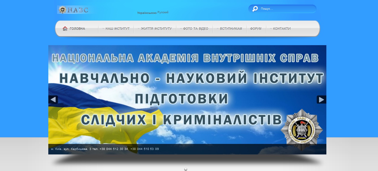Click the НАЦІОНАЛЬНА АКАДЕМІЯ banner heading
The height and width of the screenshot is (171, 378).
(185, 58)
